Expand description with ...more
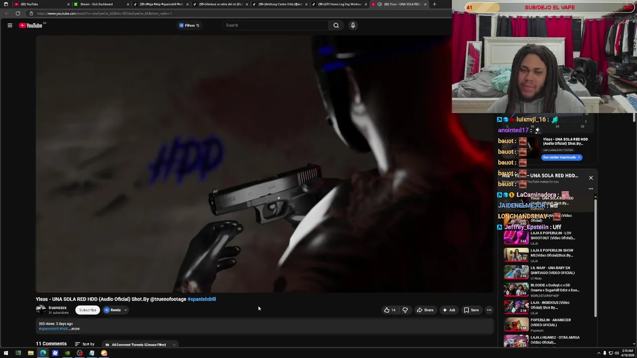Viewport: 637px width, 358px height. [x=74, y=329]
